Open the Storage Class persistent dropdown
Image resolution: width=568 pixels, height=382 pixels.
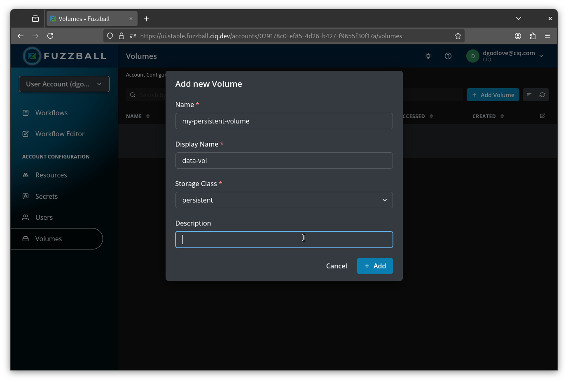284,200
